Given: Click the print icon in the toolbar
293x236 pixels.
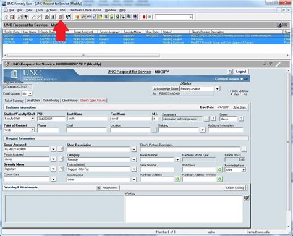Looking at the screenshot, I should 47,17.
